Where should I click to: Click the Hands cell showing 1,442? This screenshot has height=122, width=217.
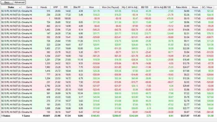tap(47, 30)
